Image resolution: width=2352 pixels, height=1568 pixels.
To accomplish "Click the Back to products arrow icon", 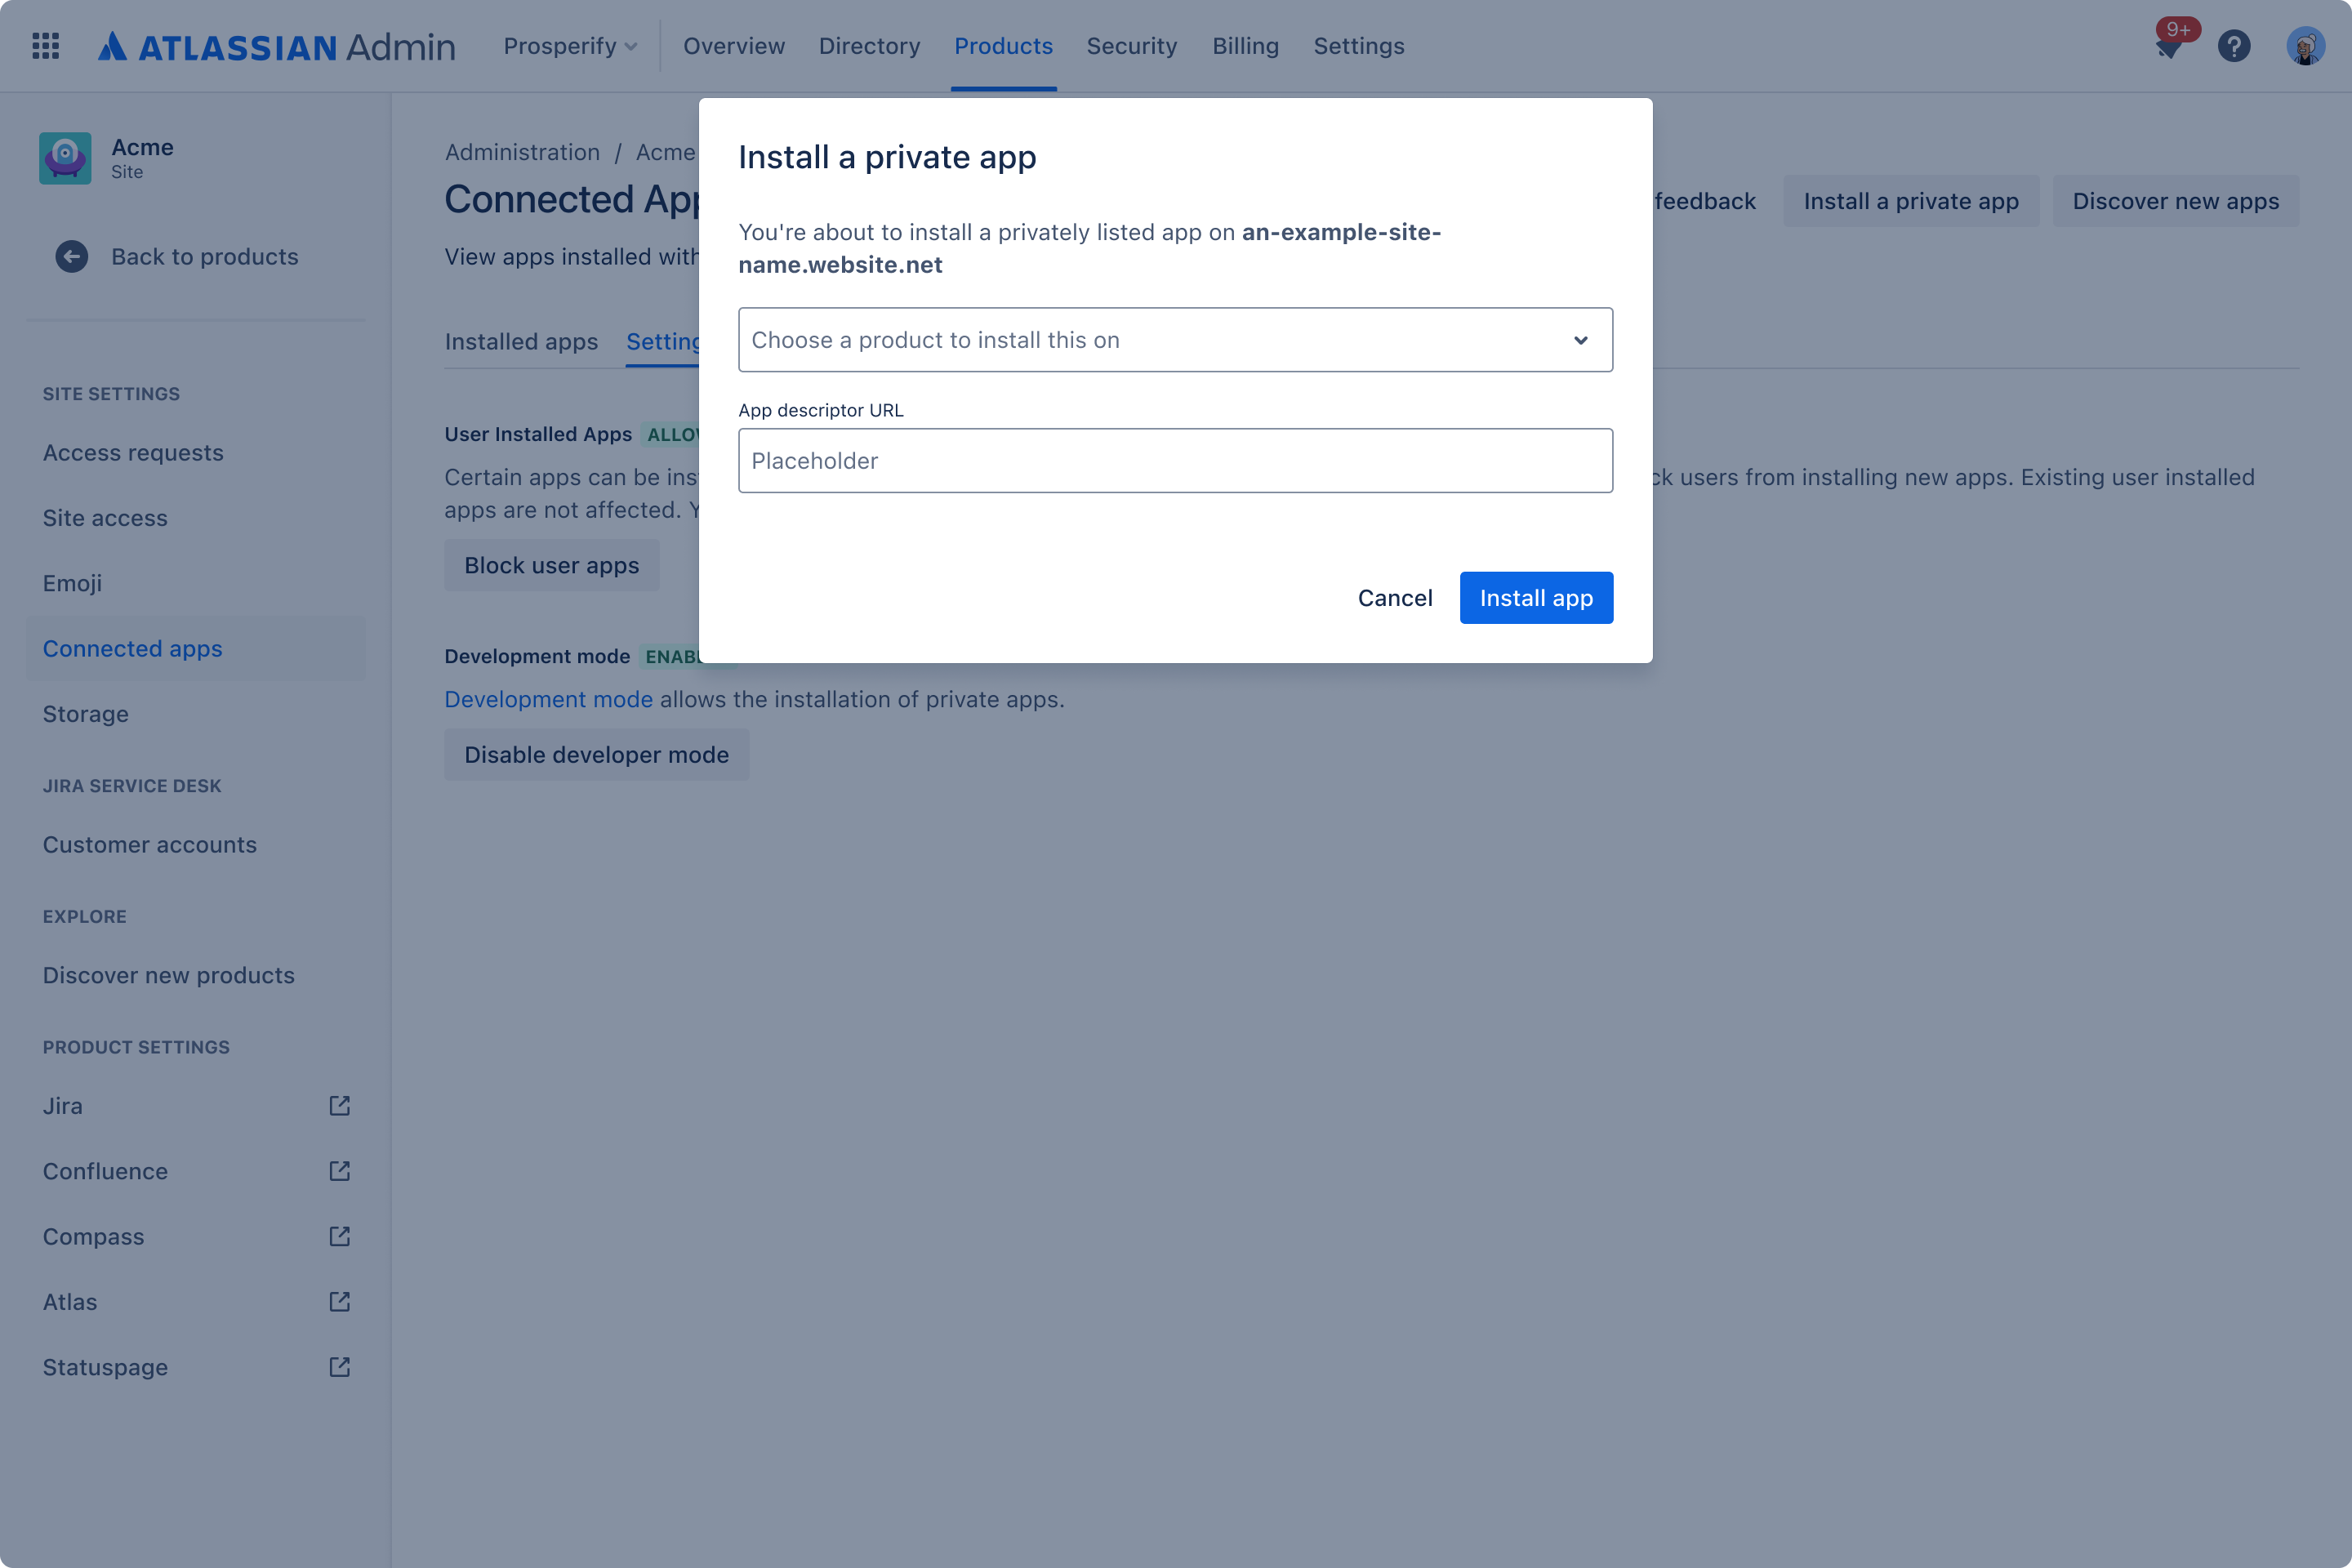I will 70,257.
